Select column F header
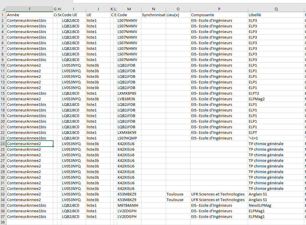Screen dimensions: 306x225 click(30, 9)
